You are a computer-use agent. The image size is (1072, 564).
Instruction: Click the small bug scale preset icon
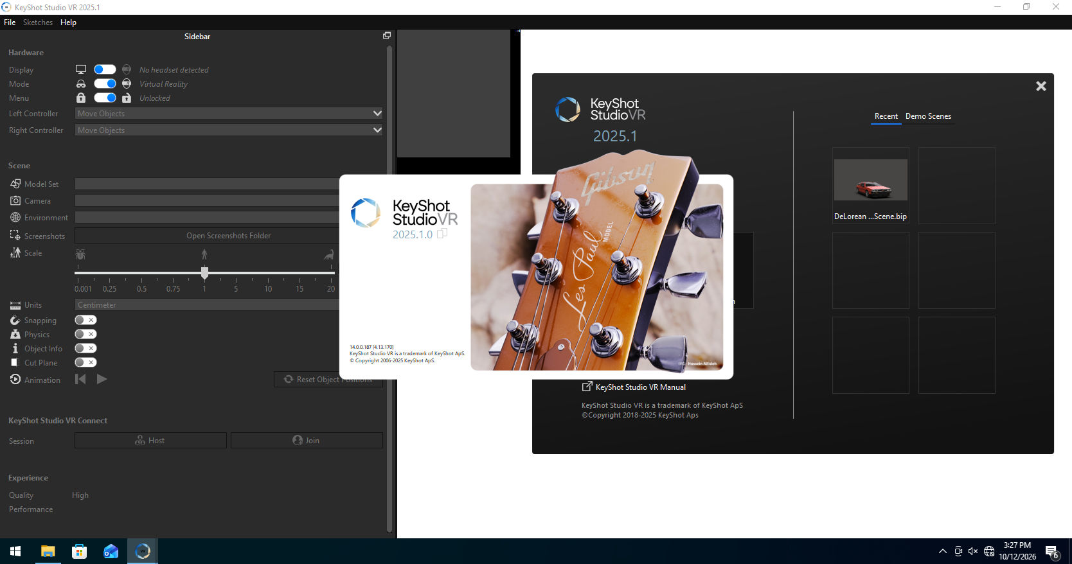point(80,254)
